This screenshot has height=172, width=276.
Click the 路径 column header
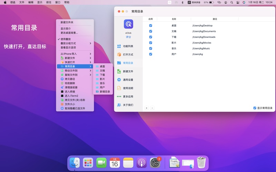pos(215,19)
